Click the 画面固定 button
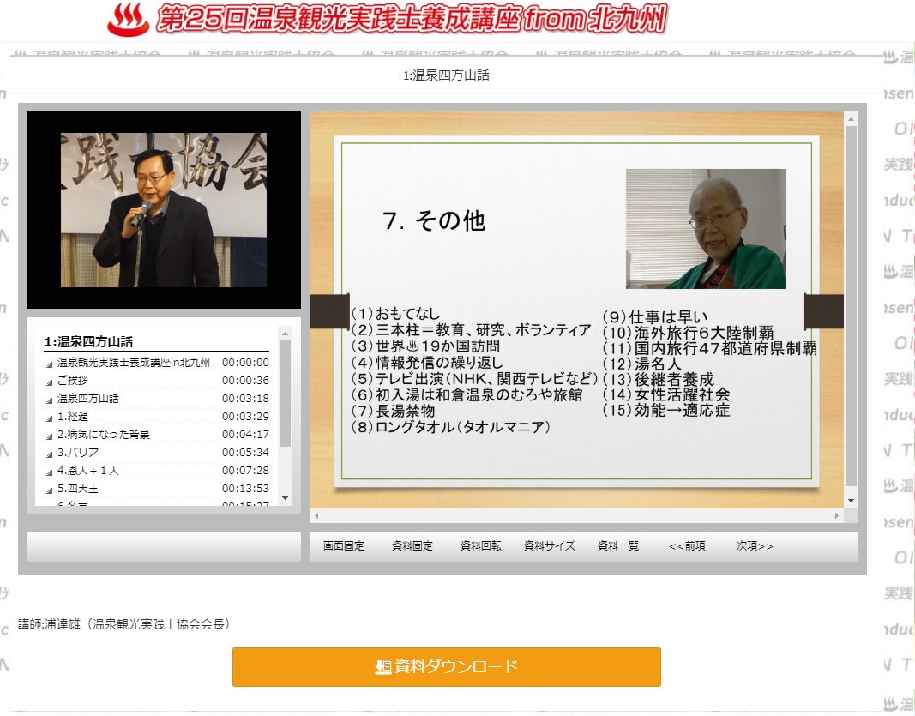The width and height of the screenshot is (915, 716). (x=344, y=546)
